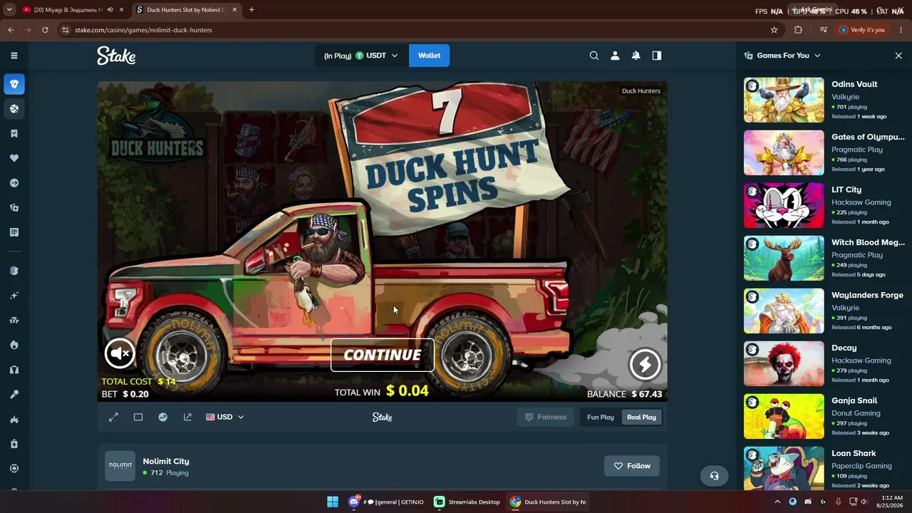
Task: Toggle the right side panel icon
Action: click(x=657, y=56)
